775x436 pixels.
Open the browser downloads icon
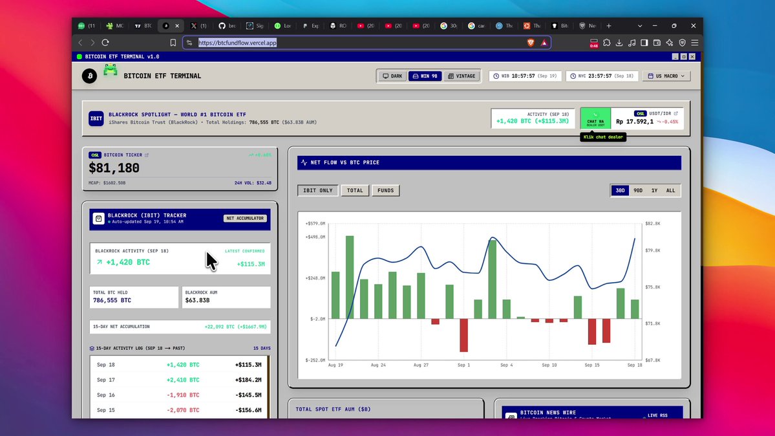click(x=619, y=43)
